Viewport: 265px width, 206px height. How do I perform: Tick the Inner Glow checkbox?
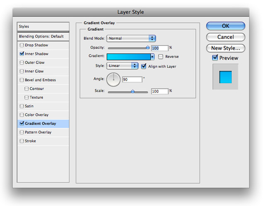(22, 71)
